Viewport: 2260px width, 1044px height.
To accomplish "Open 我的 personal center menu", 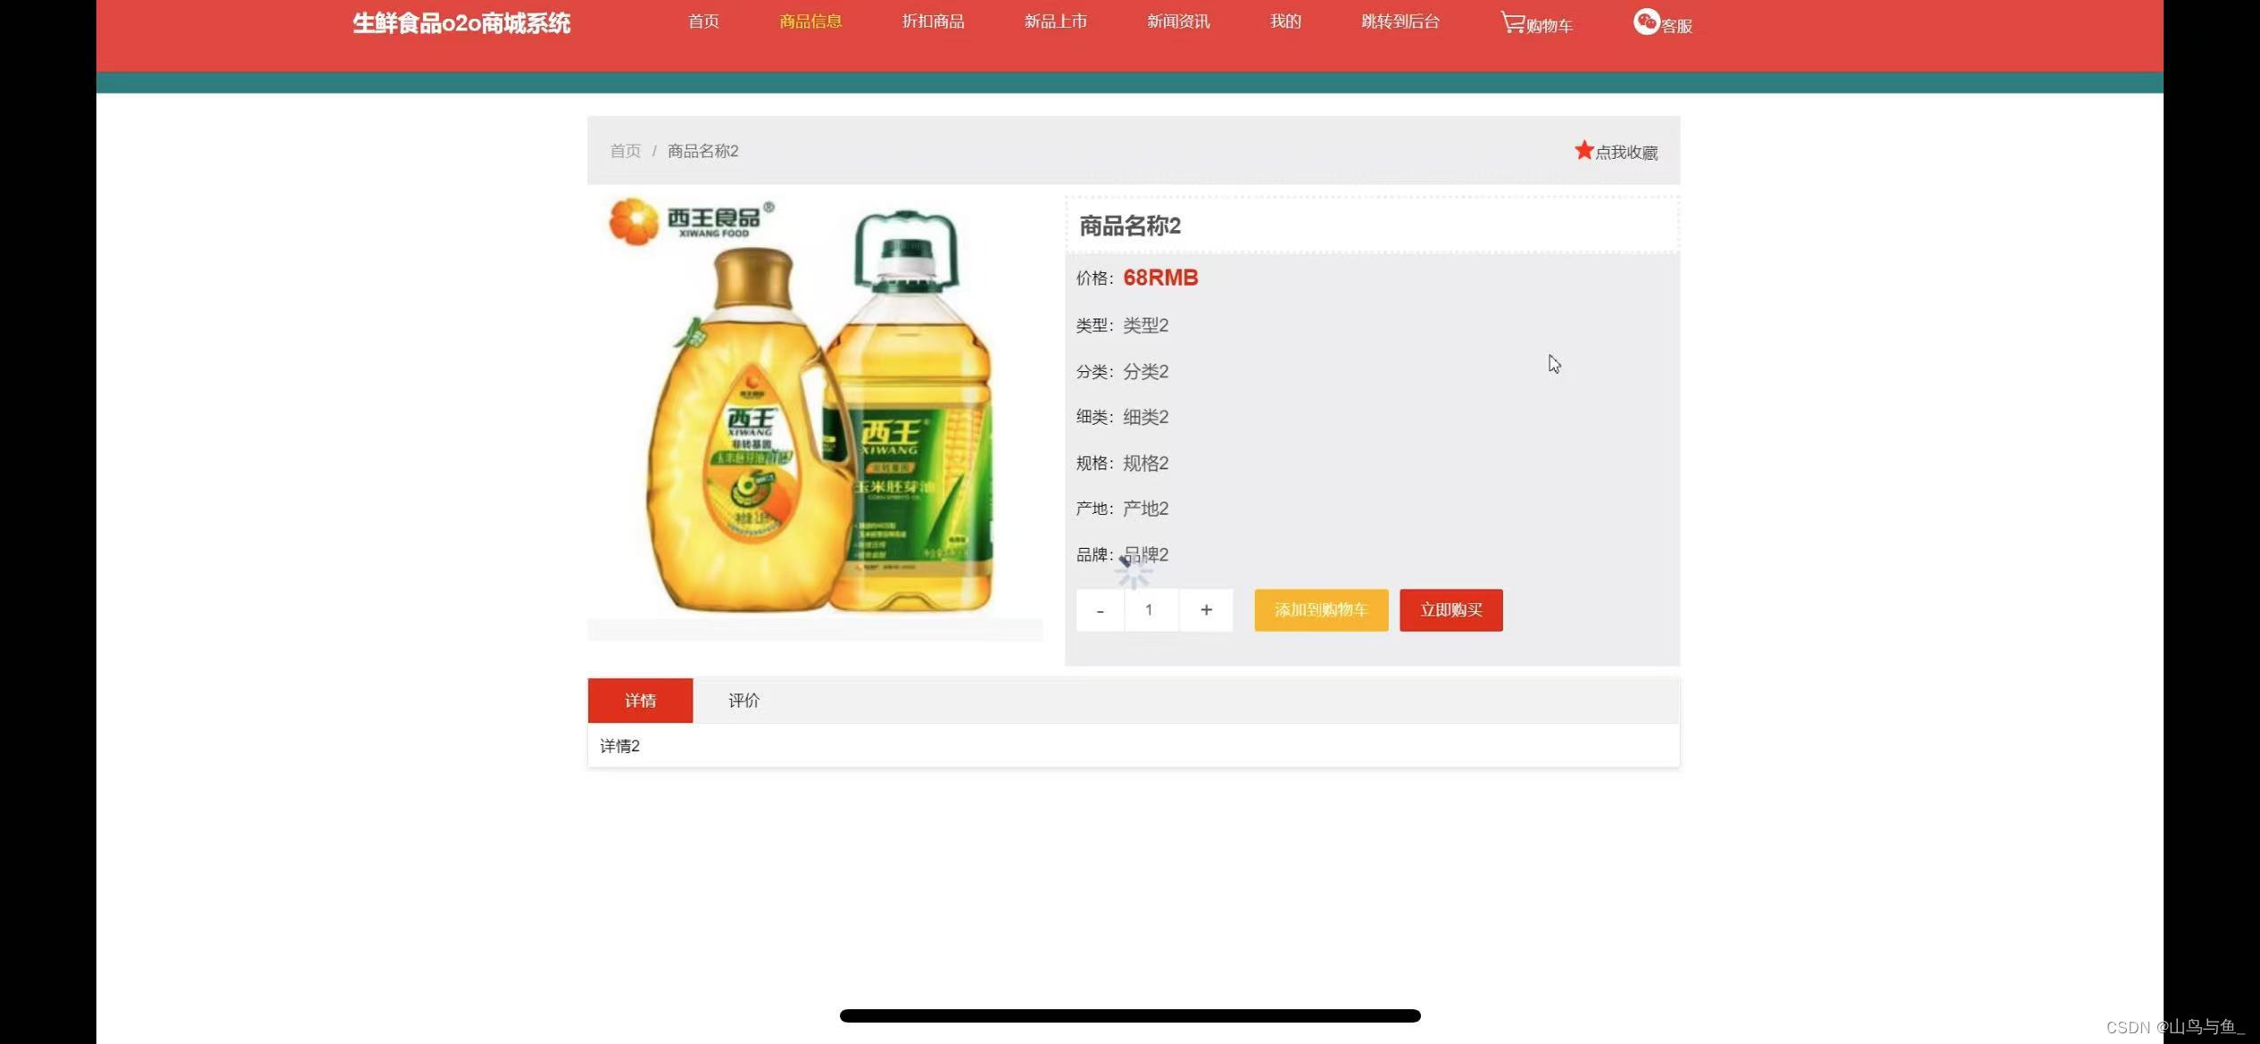I will coord(1284,21).
